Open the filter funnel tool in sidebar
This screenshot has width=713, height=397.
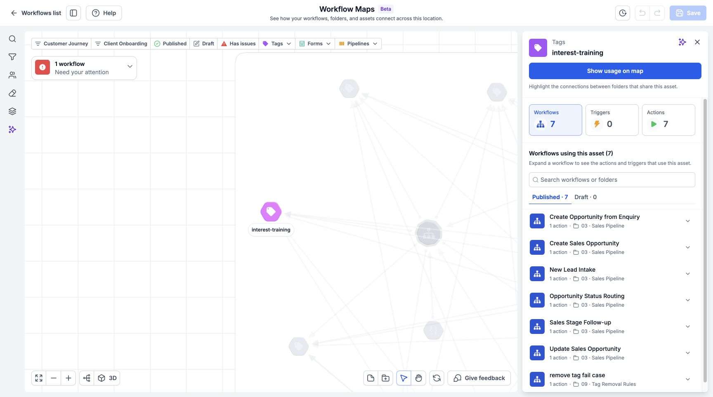12,57
